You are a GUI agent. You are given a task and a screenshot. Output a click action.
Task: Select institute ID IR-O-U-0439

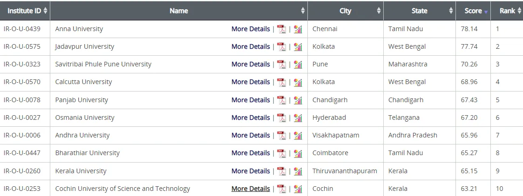pos(22,29)
